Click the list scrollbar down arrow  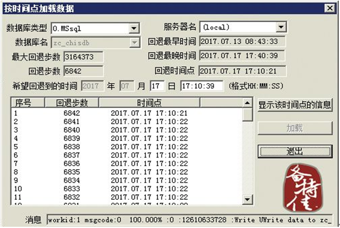click(247, 199)
